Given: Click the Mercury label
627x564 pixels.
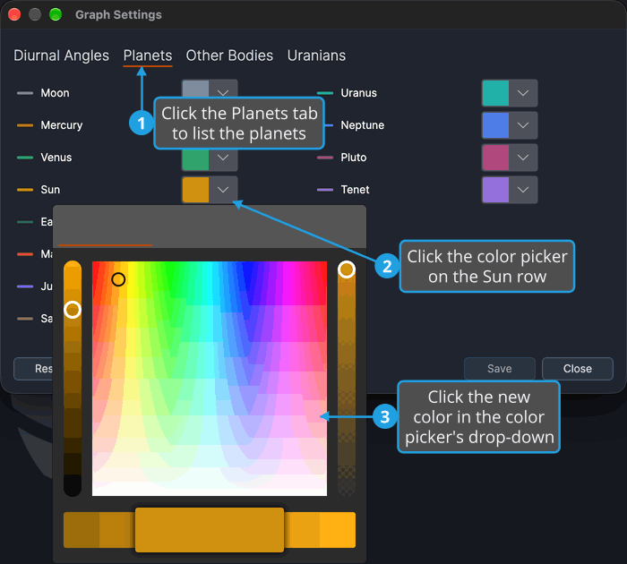Looking at the screenshot, I should click(62, 125).
